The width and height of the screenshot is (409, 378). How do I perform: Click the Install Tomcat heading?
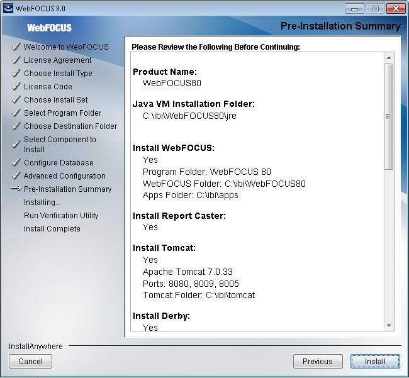[x=164, y=248]
